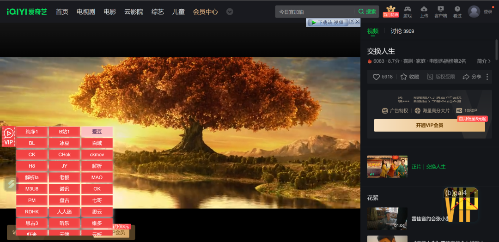This screenshot has height=242, width=499.
Task: Open the 客户端 download icon
Action: coord(441,12)
